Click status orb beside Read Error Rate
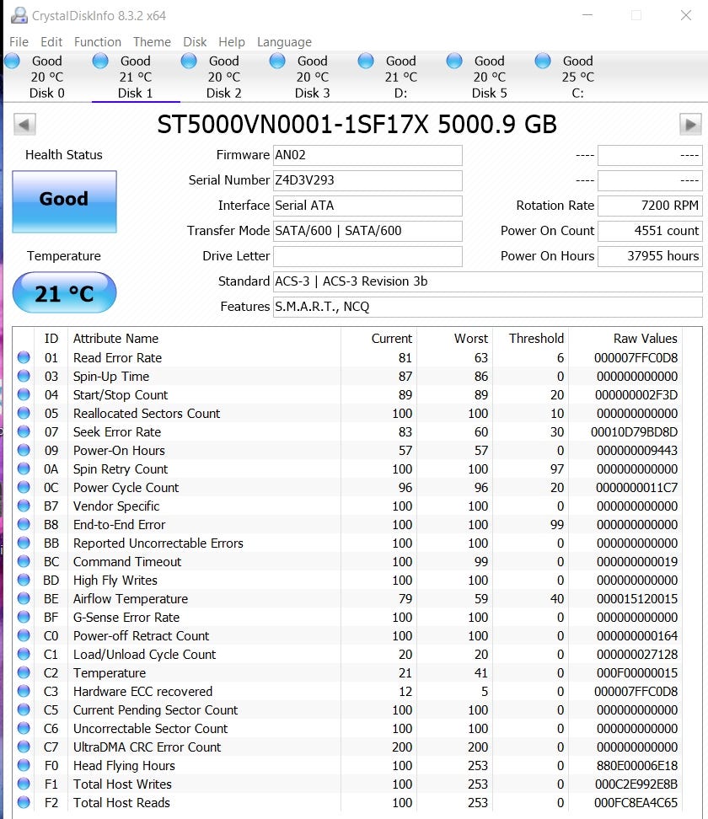The image size is (708, 819). click(24, 358)
